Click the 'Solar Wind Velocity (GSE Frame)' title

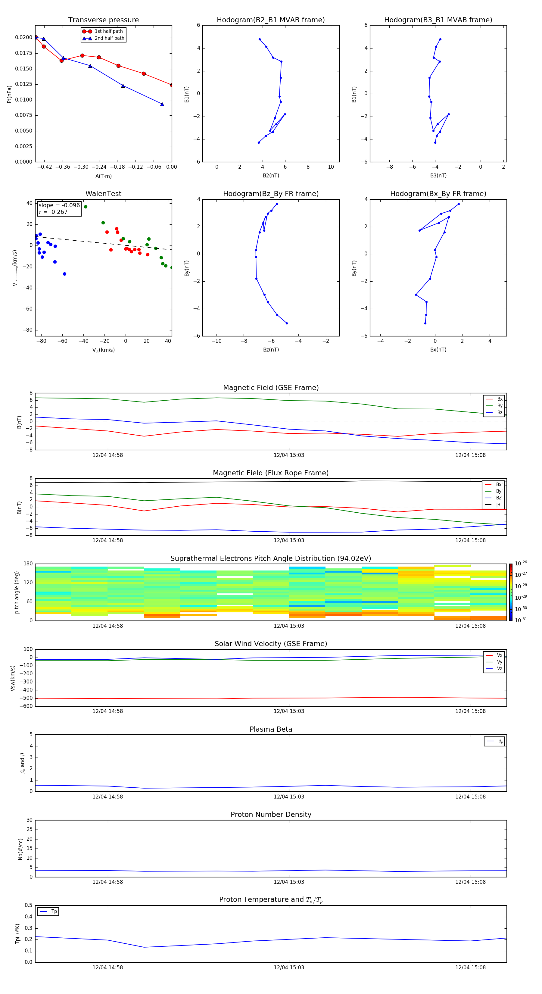pos(271,644)
